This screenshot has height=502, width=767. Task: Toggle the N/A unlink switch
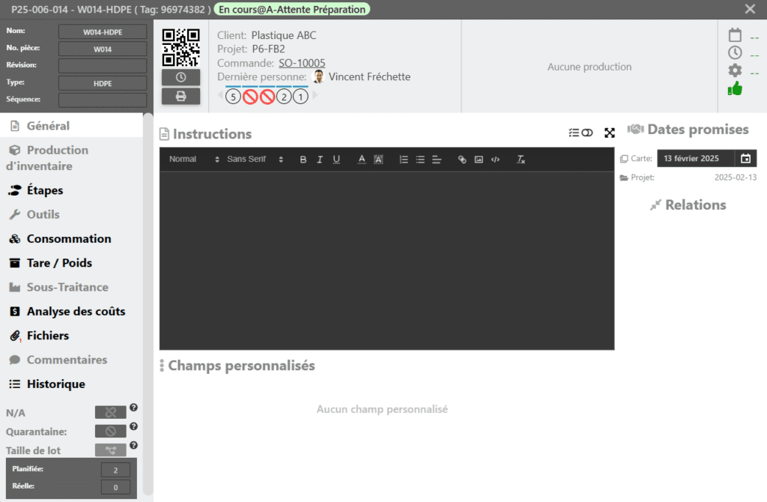(110, 412)
